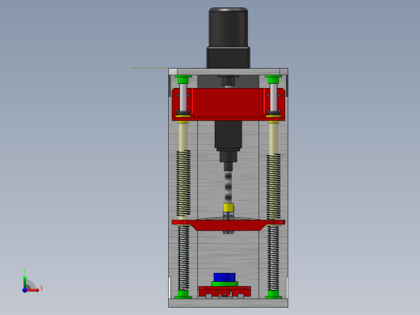Select the bottom-right green bushing
Screen dimensions: 420x315
pyautogui.click(x=273, y=295)
